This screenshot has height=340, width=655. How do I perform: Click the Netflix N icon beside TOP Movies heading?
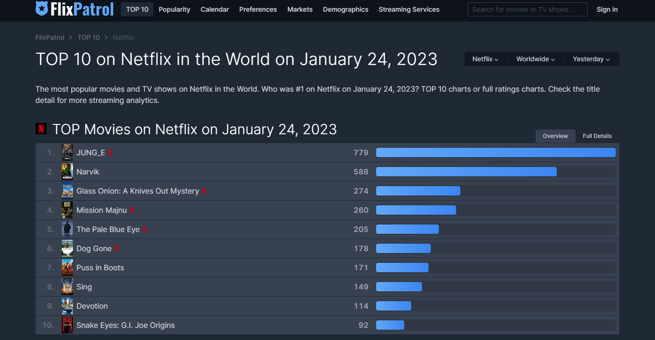coord(41,129)
